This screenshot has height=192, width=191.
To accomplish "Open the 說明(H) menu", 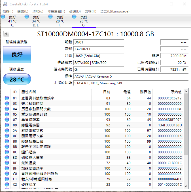I will (x=90, y=11).
